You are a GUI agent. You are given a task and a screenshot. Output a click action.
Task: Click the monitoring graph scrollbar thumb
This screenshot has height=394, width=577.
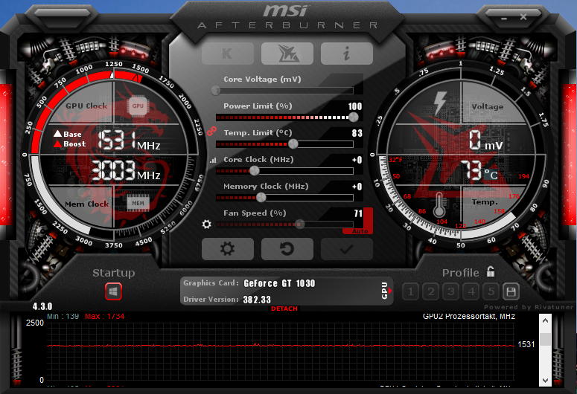(x=545, y=339)
